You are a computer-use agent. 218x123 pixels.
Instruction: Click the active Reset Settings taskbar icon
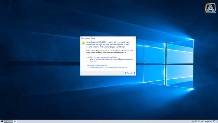pos(15,121)
